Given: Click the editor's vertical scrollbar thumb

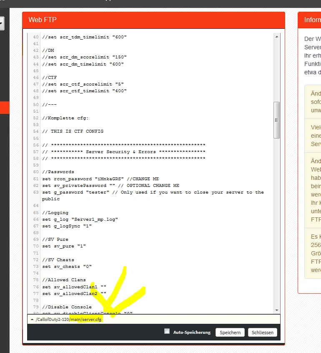Looking at the screenshot, I should tap(276, 120).
